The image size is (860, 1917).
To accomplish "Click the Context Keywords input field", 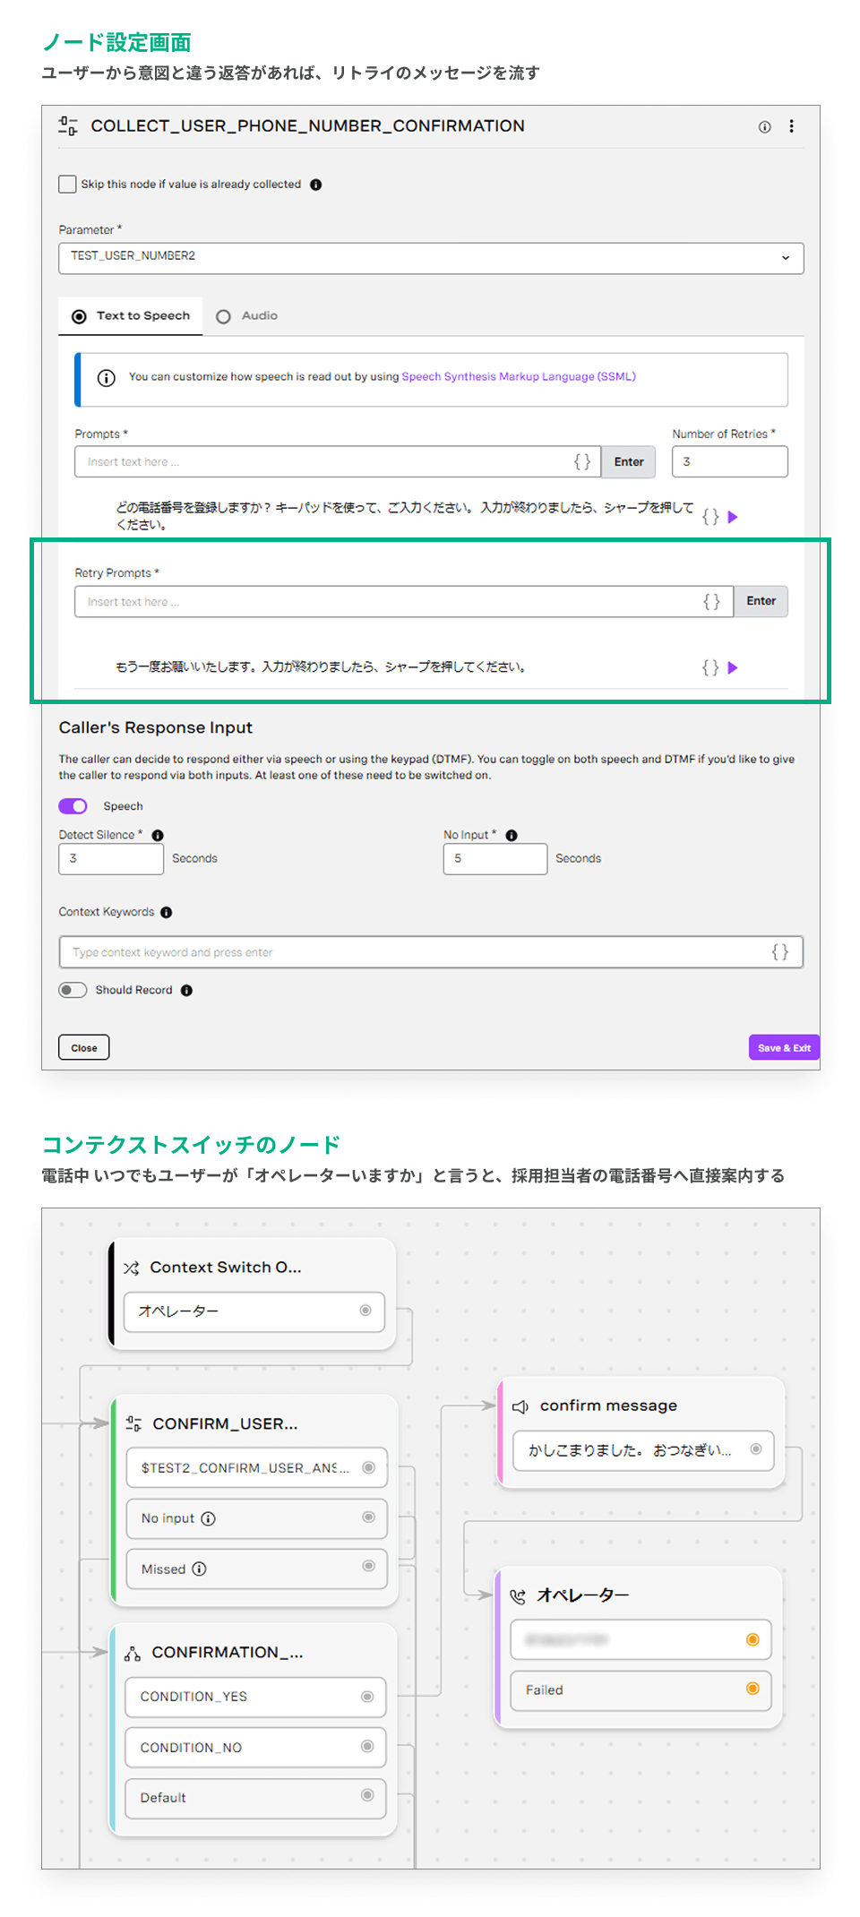I will point(431,952).
